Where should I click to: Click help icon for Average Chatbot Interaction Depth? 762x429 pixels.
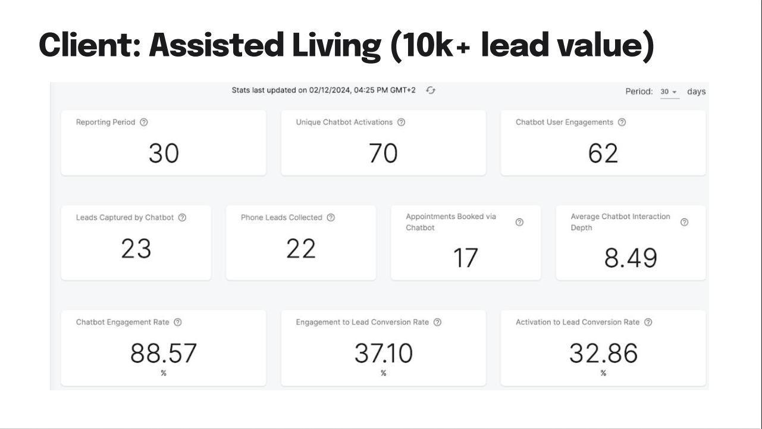(x=684, y=222)
